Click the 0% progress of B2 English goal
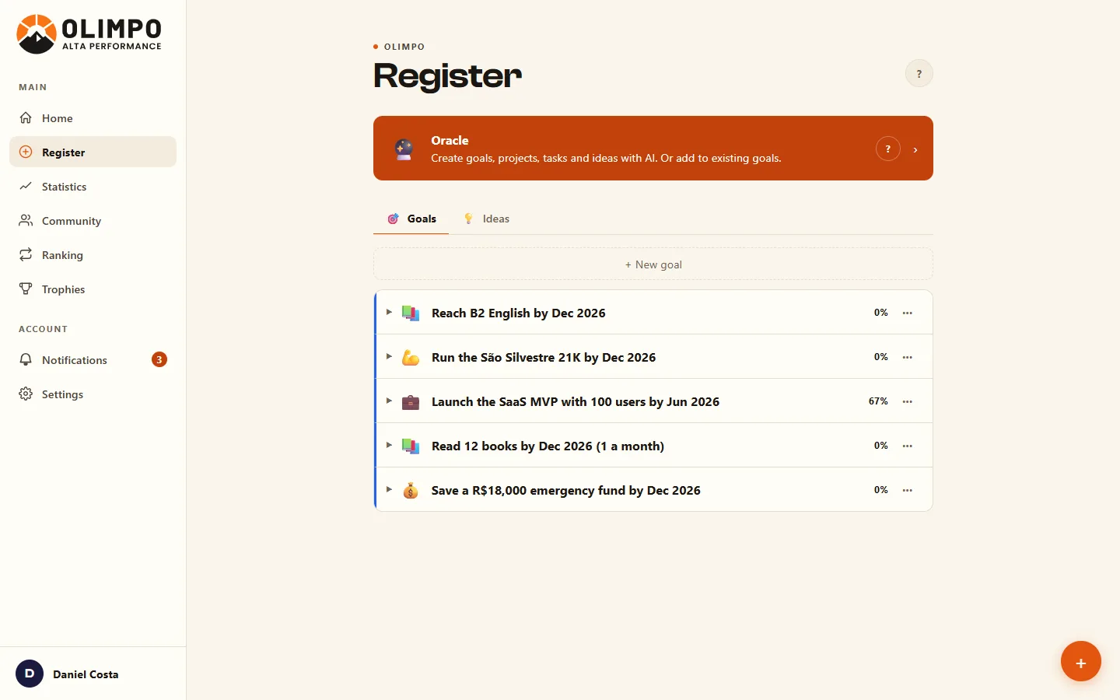1120x700 pixels. 880,313
